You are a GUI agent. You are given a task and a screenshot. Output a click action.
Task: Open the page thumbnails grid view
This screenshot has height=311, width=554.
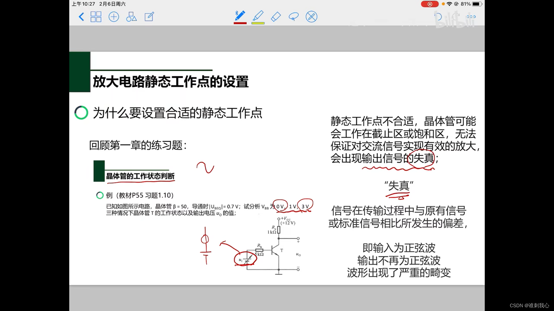point(96,17)
